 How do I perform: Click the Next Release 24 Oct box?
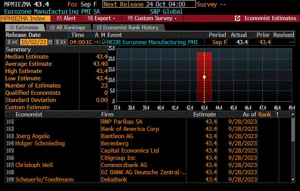(149, 4)
